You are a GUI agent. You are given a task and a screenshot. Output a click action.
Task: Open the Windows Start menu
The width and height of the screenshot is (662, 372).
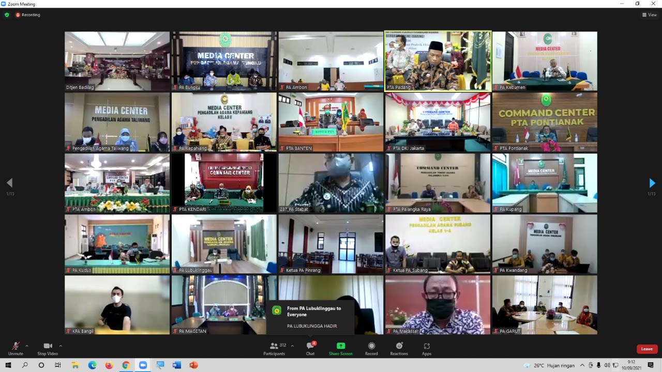click(x=8, y=365)
